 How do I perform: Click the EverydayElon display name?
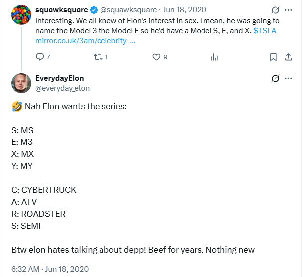click(x=60, y=78)
